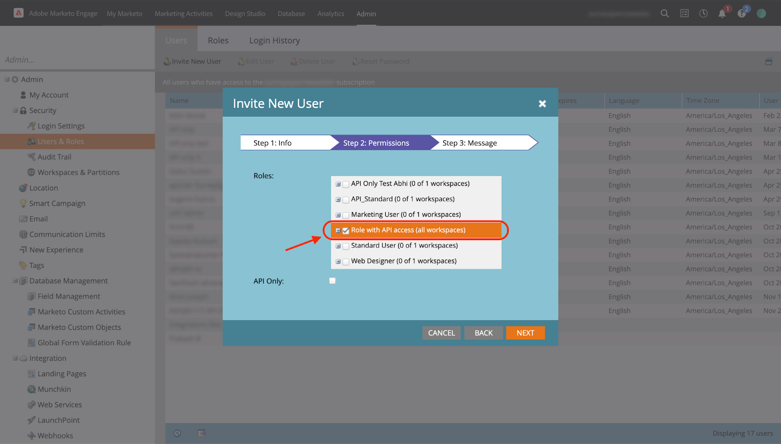
Task: Select Step 3: Message in wizard
Action: click(470, 143)
